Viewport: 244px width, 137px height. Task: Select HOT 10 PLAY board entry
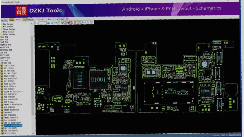pyautogui.click(x=13, y=123)
